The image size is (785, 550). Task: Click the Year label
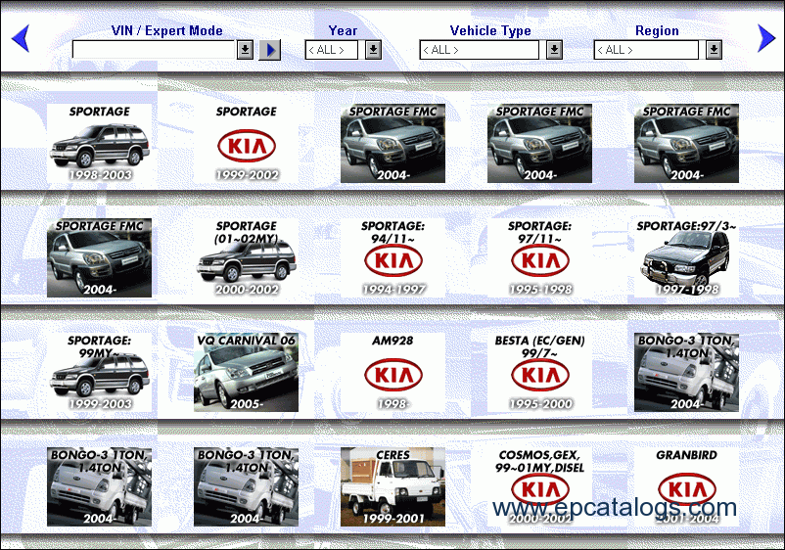click(x=343, y=30)
